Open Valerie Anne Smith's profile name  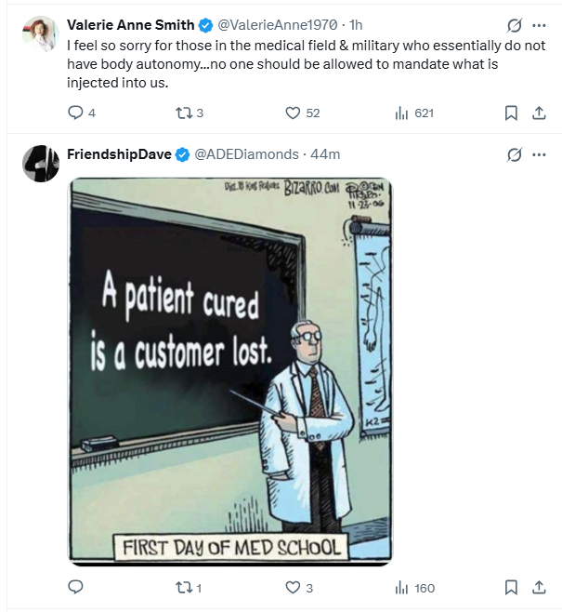click(130, 25)
